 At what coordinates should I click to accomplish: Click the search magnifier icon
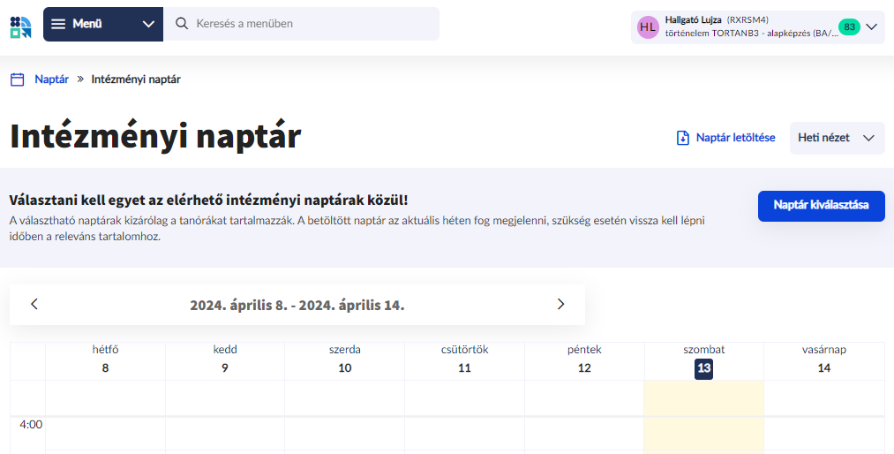(x=182, y=24)
